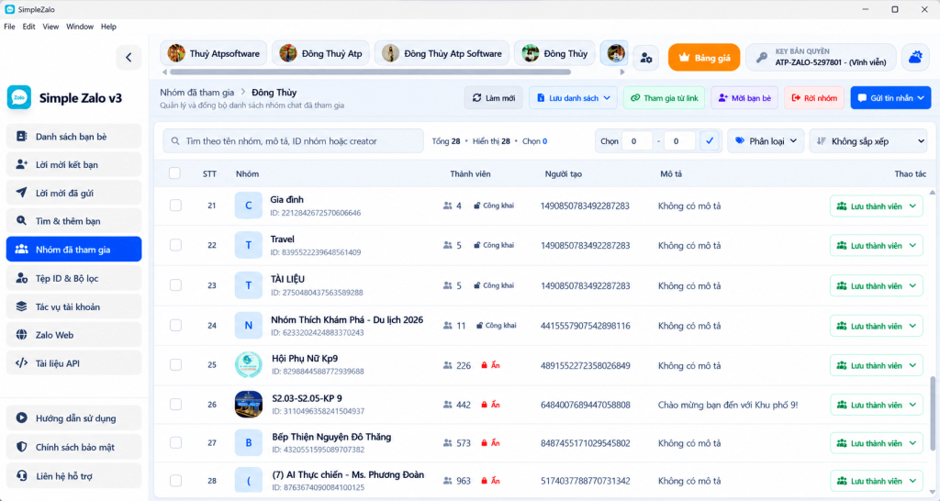The height and width of the screenshot is (501, 940).
Task: Tick the Hội Phụ Nữ Kp9 checkbox
Action: [175, 365]
